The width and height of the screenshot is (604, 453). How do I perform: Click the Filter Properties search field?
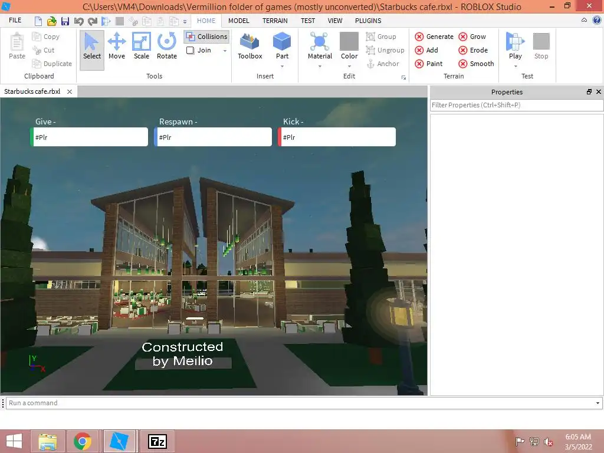tap(517, 105)
